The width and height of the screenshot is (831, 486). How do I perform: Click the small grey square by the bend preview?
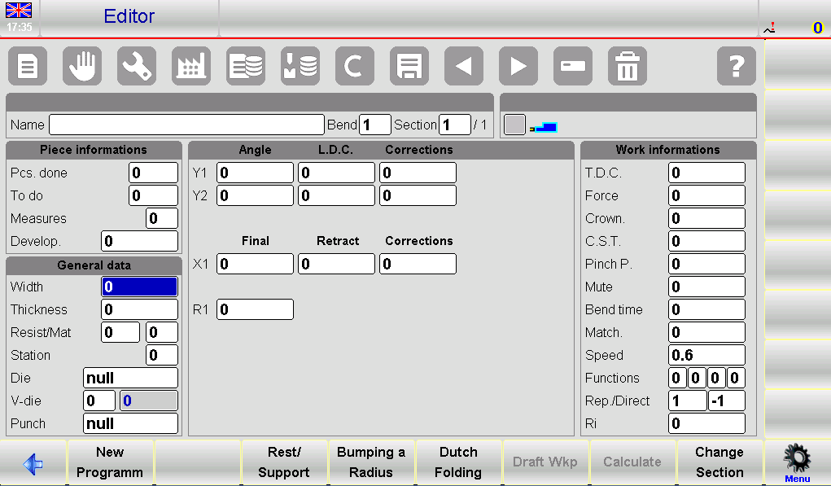tap(514, 125)
